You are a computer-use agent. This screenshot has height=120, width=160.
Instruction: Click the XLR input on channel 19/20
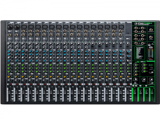click(121, 27)
